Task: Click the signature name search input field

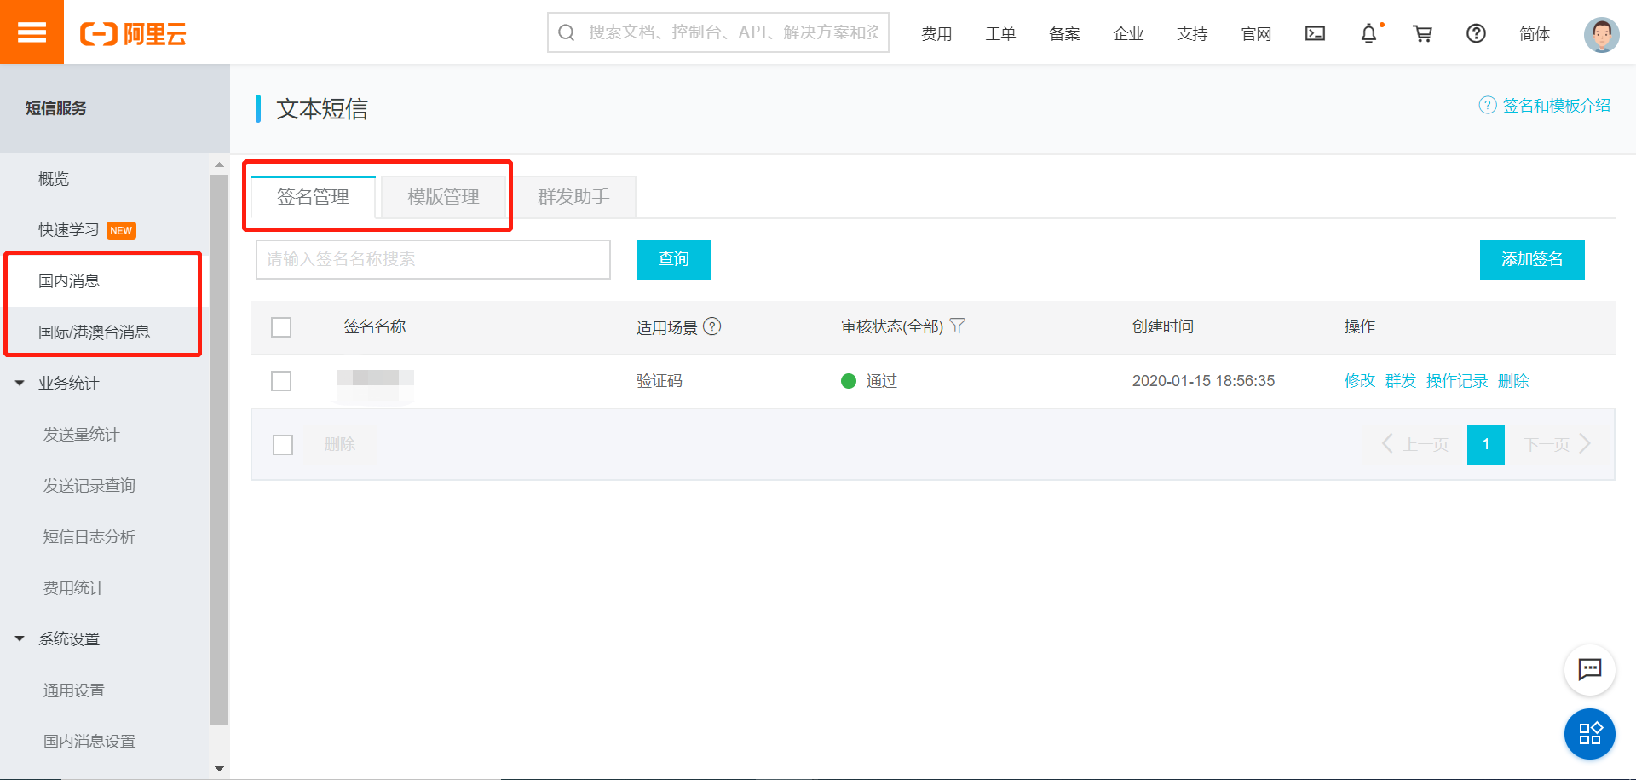Action: (433, 260)
